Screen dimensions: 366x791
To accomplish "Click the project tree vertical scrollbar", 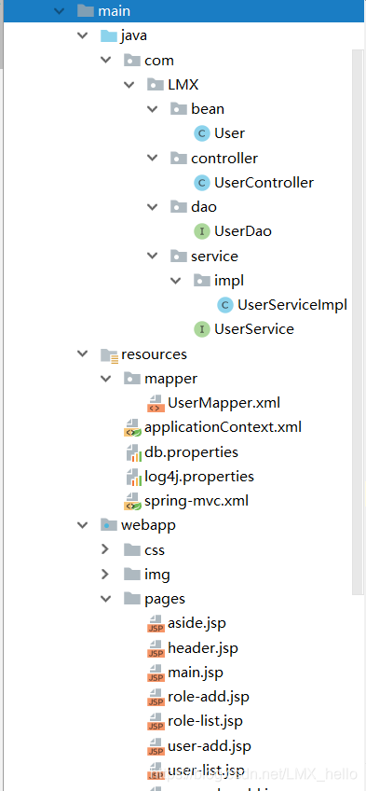I will point(358,323).
